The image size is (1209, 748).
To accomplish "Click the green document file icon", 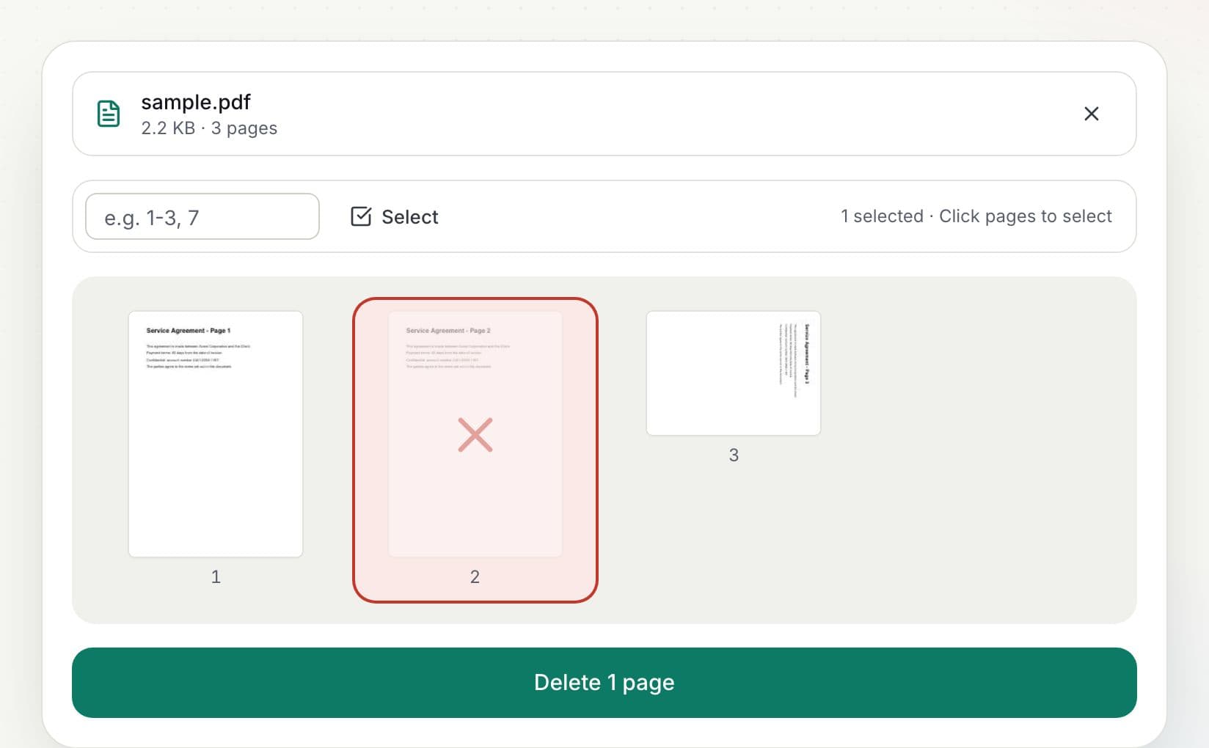I will [109, 114].
